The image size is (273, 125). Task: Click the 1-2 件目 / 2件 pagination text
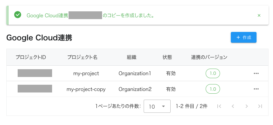tap(192, 106)
